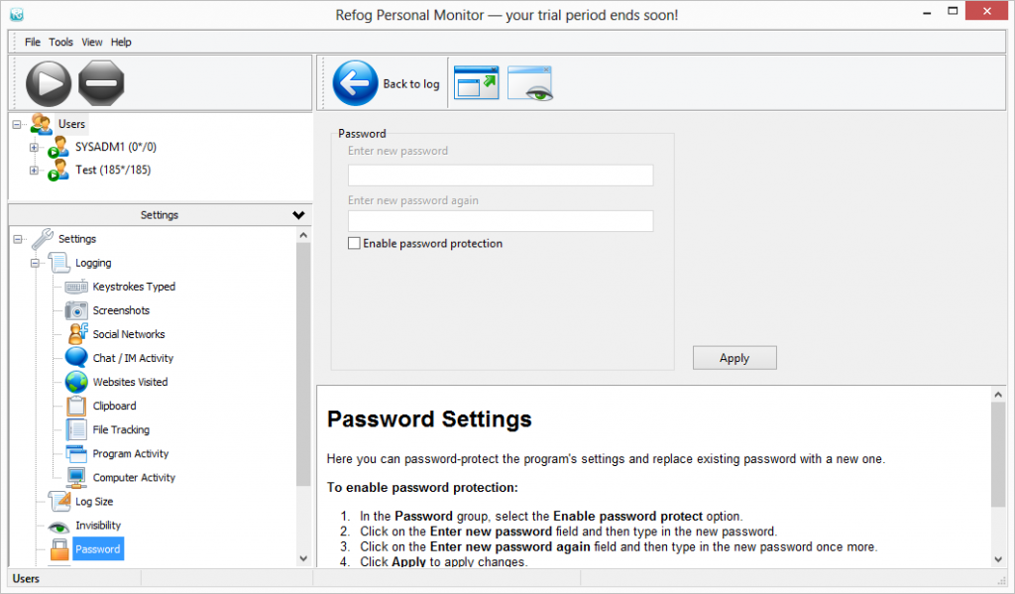Select Invisibility in settings tree

pos(98,526)
